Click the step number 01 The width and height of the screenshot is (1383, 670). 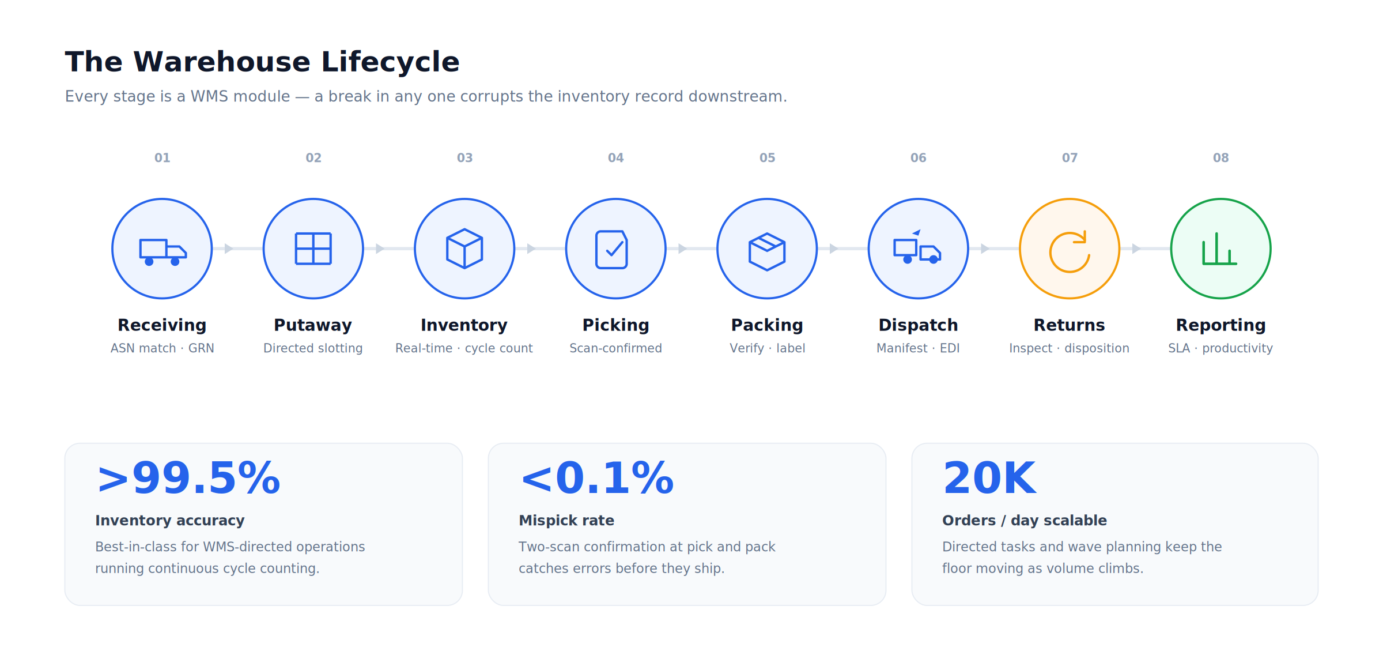(163, 158)
